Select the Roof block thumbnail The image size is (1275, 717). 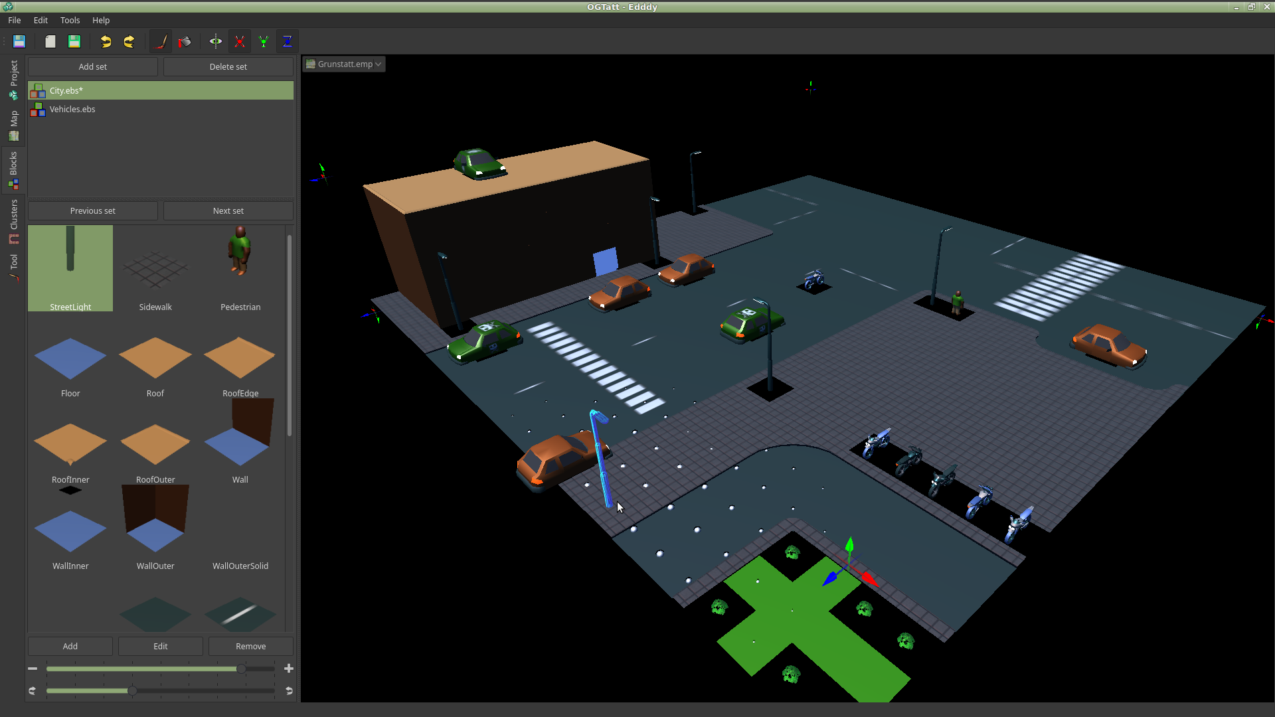(x=155, y=358)
